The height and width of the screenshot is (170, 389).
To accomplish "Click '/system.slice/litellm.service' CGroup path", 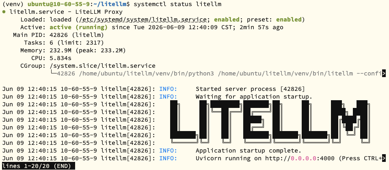I will [x=102, y=66].
